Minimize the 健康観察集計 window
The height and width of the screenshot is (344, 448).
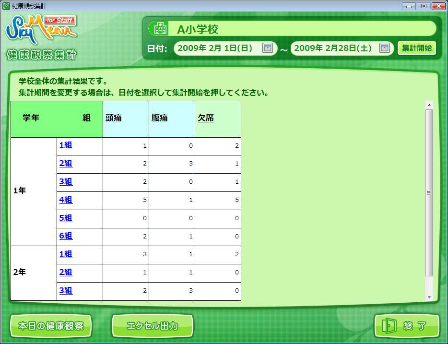(409, 6)
